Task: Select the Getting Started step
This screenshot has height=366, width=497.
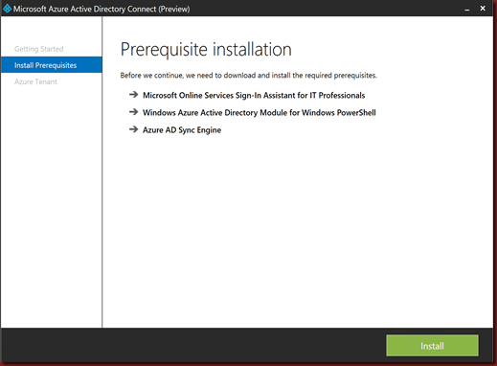Action: (x=39, y=49)
